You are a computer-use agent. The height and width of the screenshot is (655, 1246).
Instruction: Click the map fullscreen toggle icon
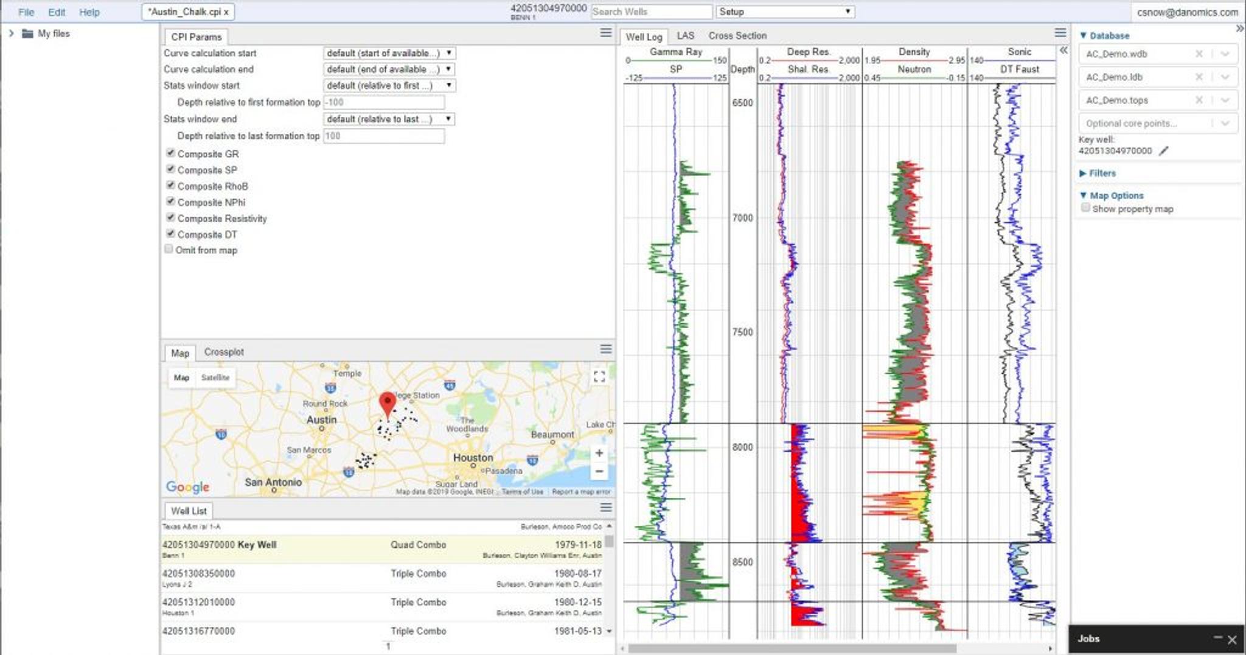click(x=599, y=376)
